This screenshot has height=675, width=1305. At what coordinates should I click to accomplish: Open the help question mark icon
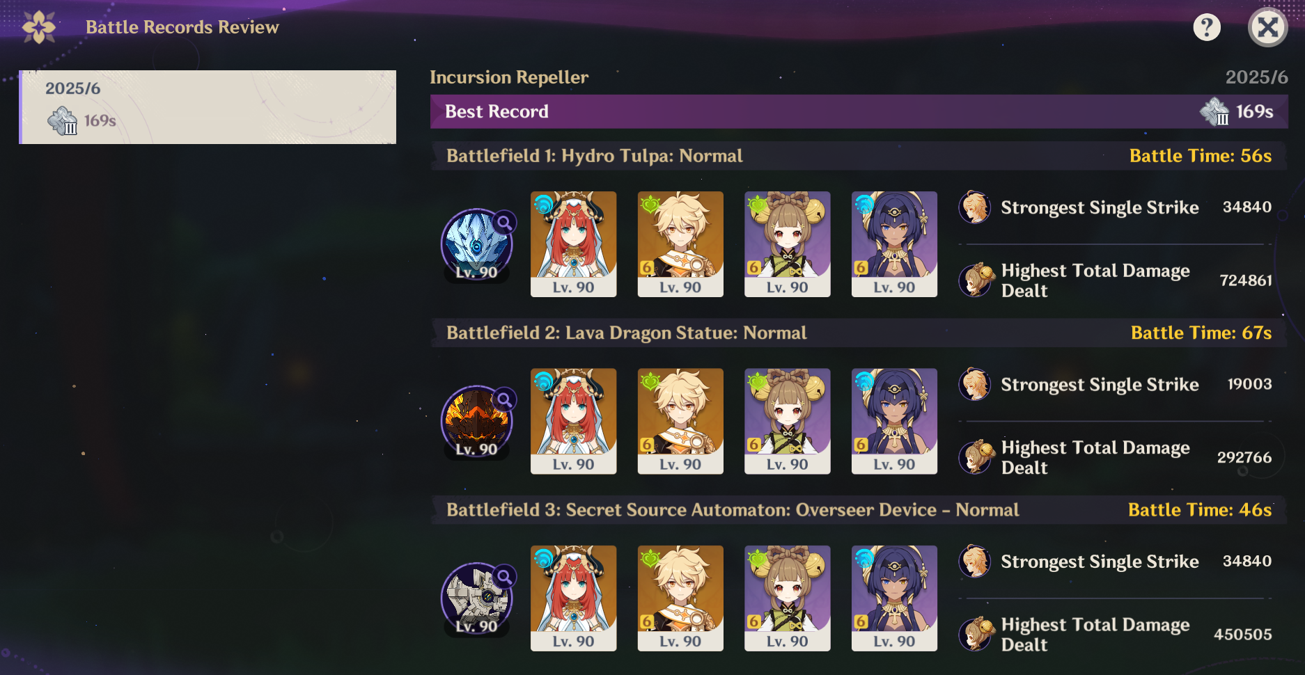pyautogui.click(x=1207, y=28)
